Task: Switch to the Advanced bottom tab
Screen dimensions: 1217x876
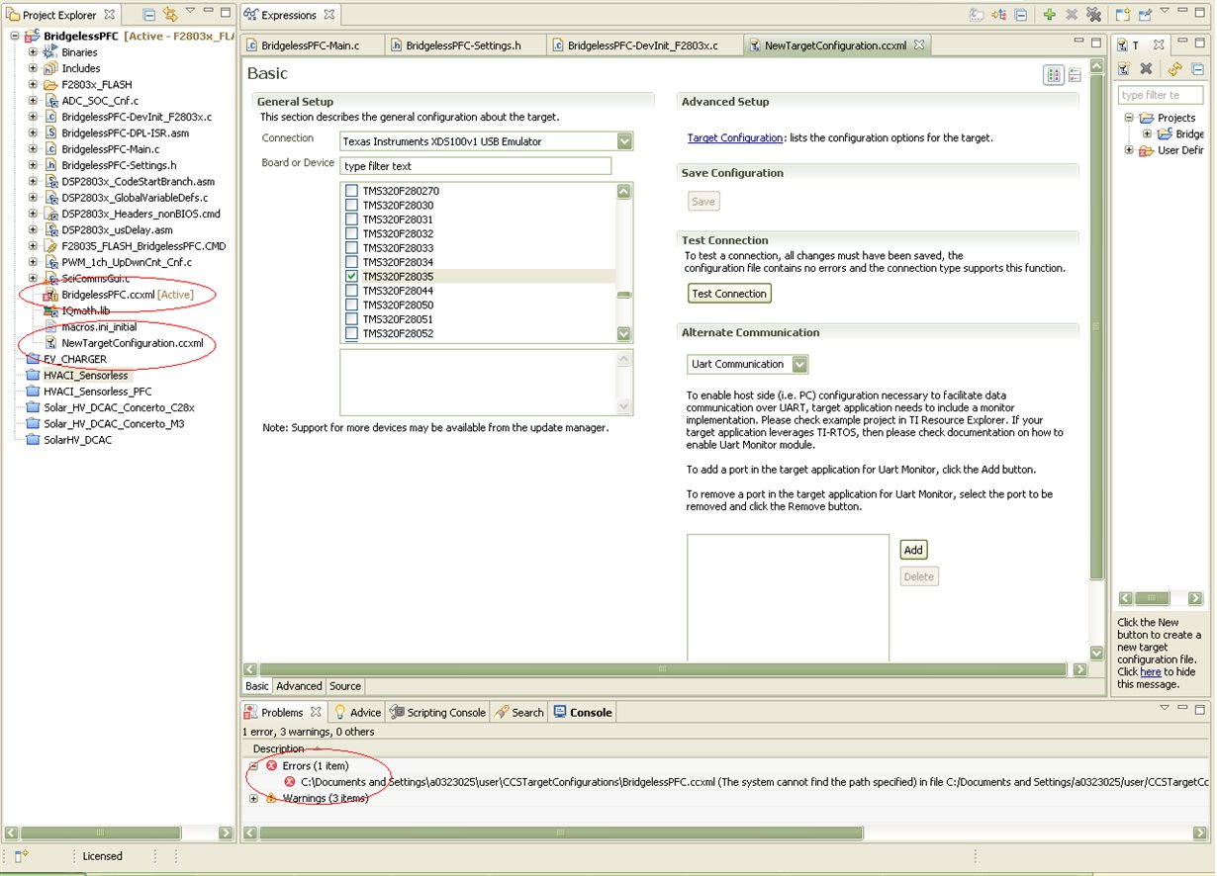Action: (x=299, y=686)
